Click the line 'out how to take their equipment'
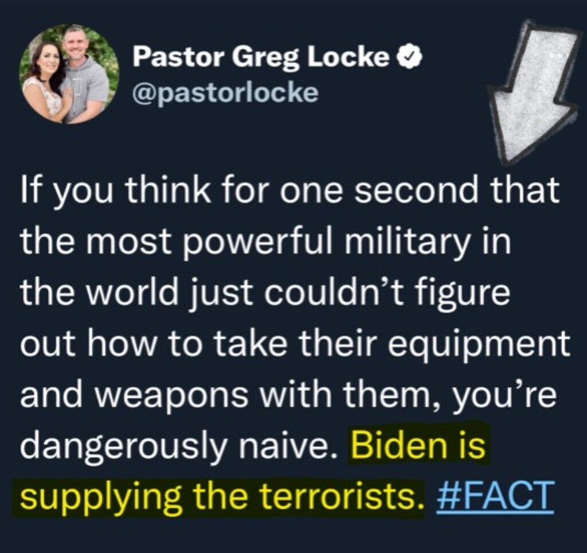This screenshot has width=587, height=553. click(295, 344)
